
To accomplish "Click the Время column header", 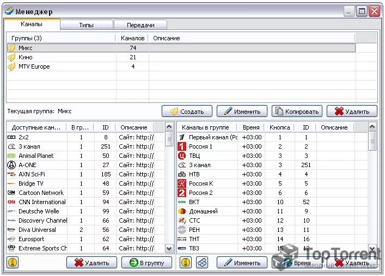I will pos(250,127).
